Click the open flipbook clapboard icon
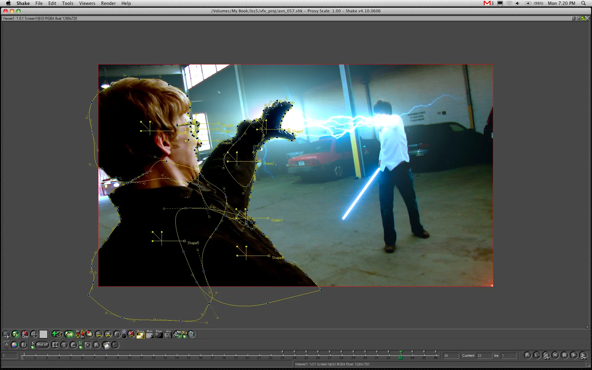This screenshot has width=592, height=370. click(x=106, y=345)
